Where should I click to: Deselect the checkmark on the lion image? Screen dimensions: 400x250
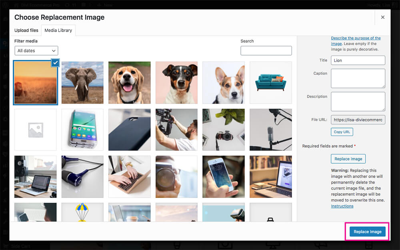(x=55, y=63)
